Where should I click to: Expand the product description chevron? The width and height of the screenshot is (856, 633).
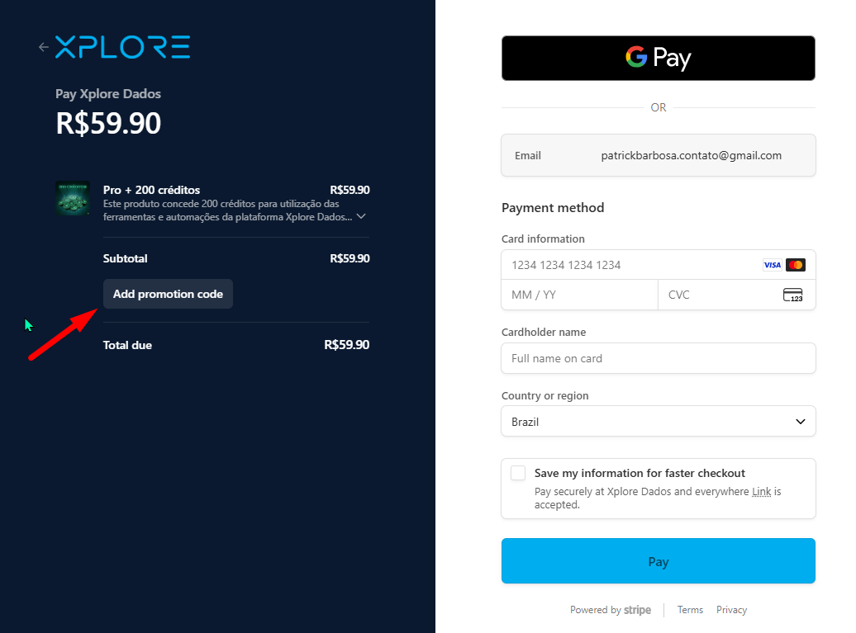(x=361, y=216)
